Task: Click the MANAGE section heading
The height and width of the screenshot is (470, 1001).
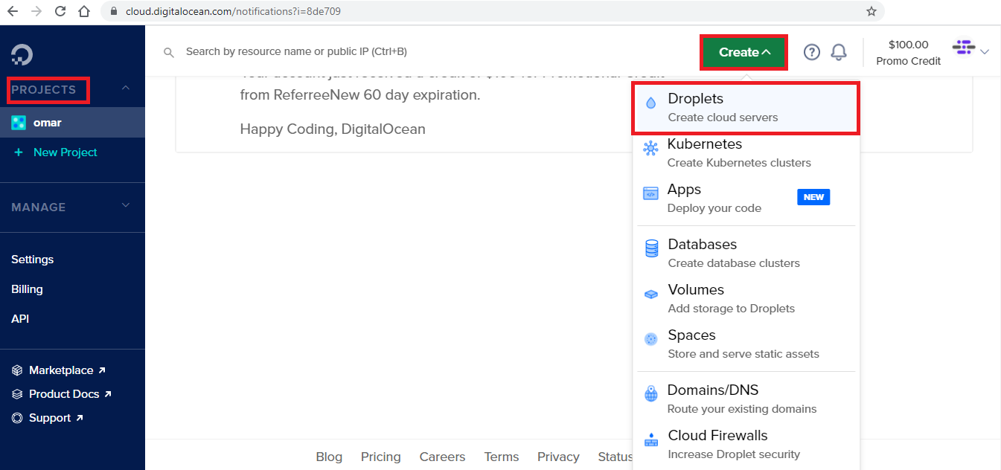Action: pyautogui.click(x=39, y=207)
